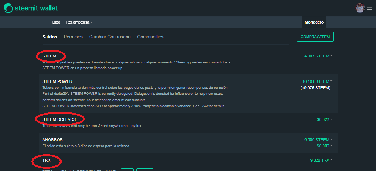Expand the 9.828 TRX dropdown
This screenshot has height=171, width=376.
pos(321,160)
